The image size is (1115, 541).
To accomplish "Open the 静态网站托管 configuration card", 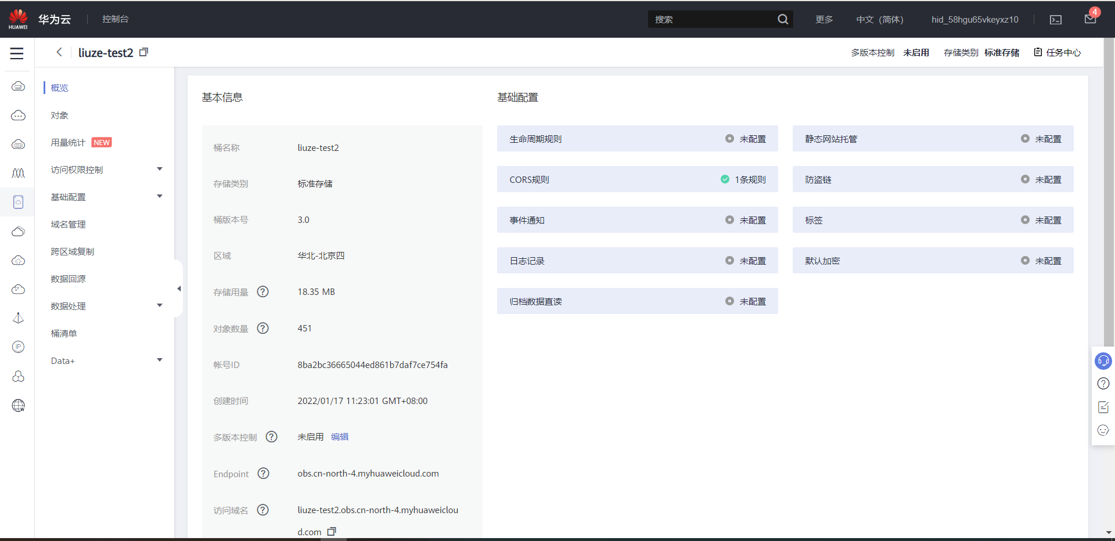I will click(x=933, y=139).
